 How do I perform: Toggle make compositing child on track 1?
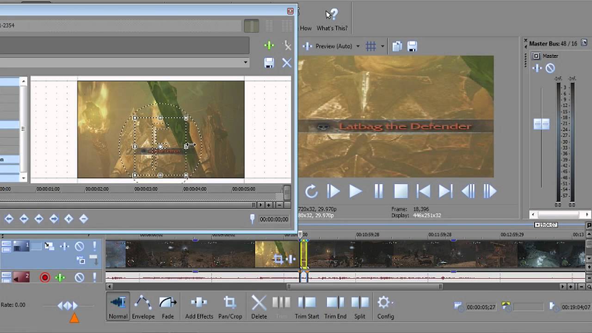pos(94,260)
